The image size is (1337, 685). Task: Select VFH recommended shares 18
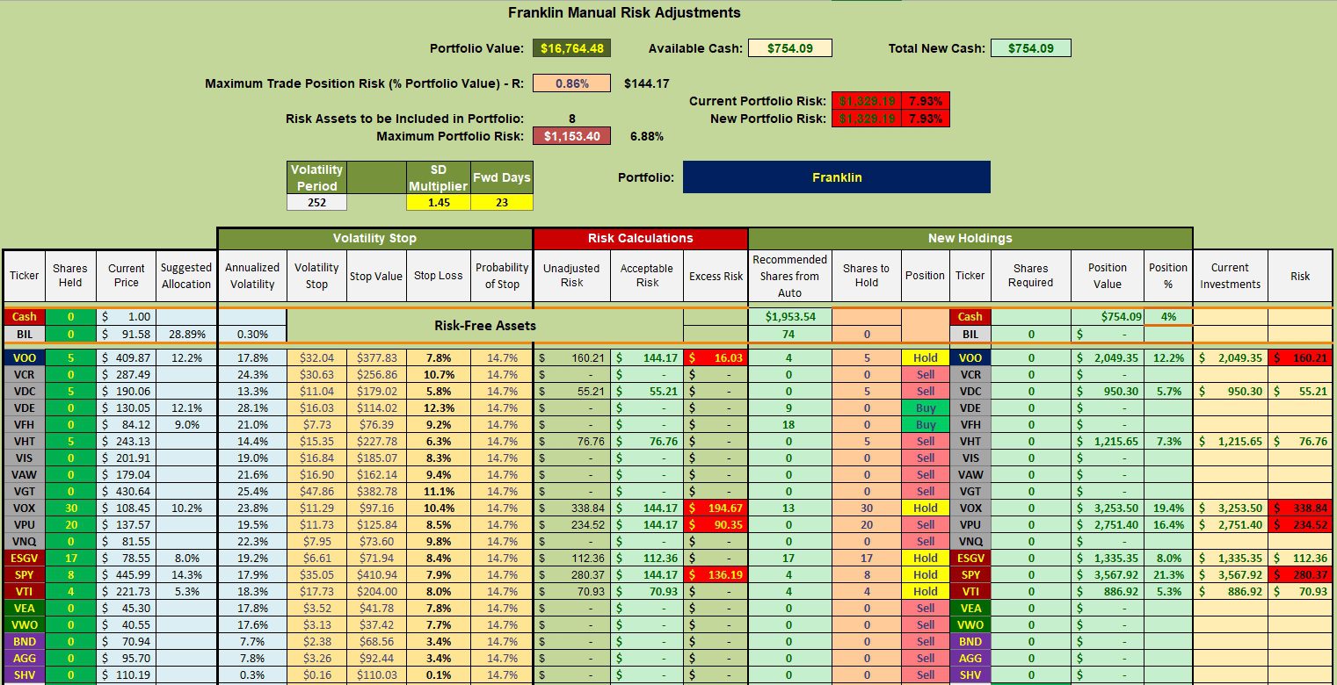[x=789, y=425]
